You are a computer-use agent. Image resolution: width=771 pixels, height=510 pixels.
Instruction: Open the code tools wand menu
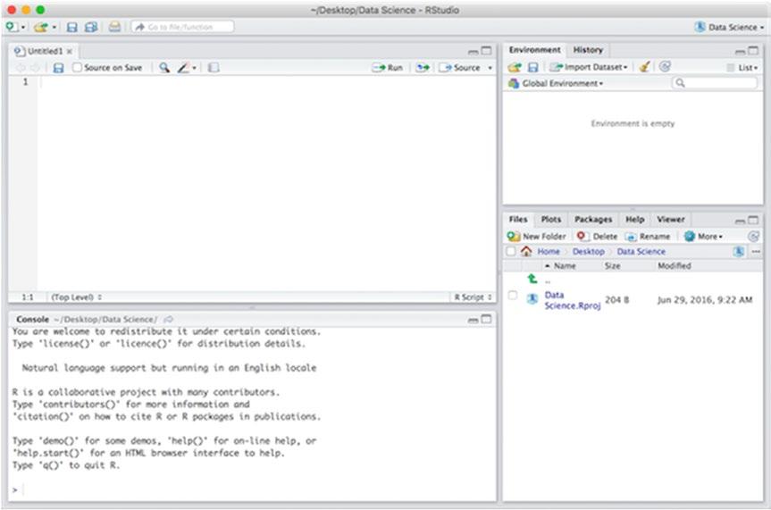[187, 68]
